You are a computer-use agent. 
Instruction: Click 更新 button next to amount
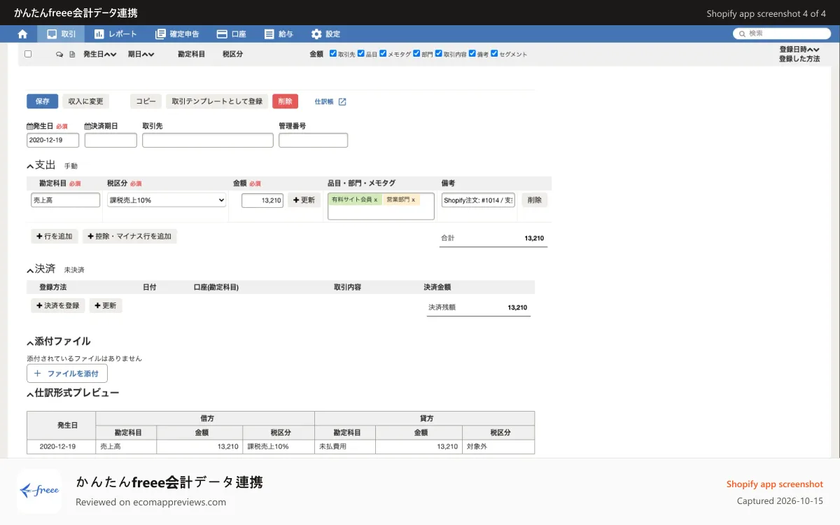pyautogui.click(x=304, y=200)
